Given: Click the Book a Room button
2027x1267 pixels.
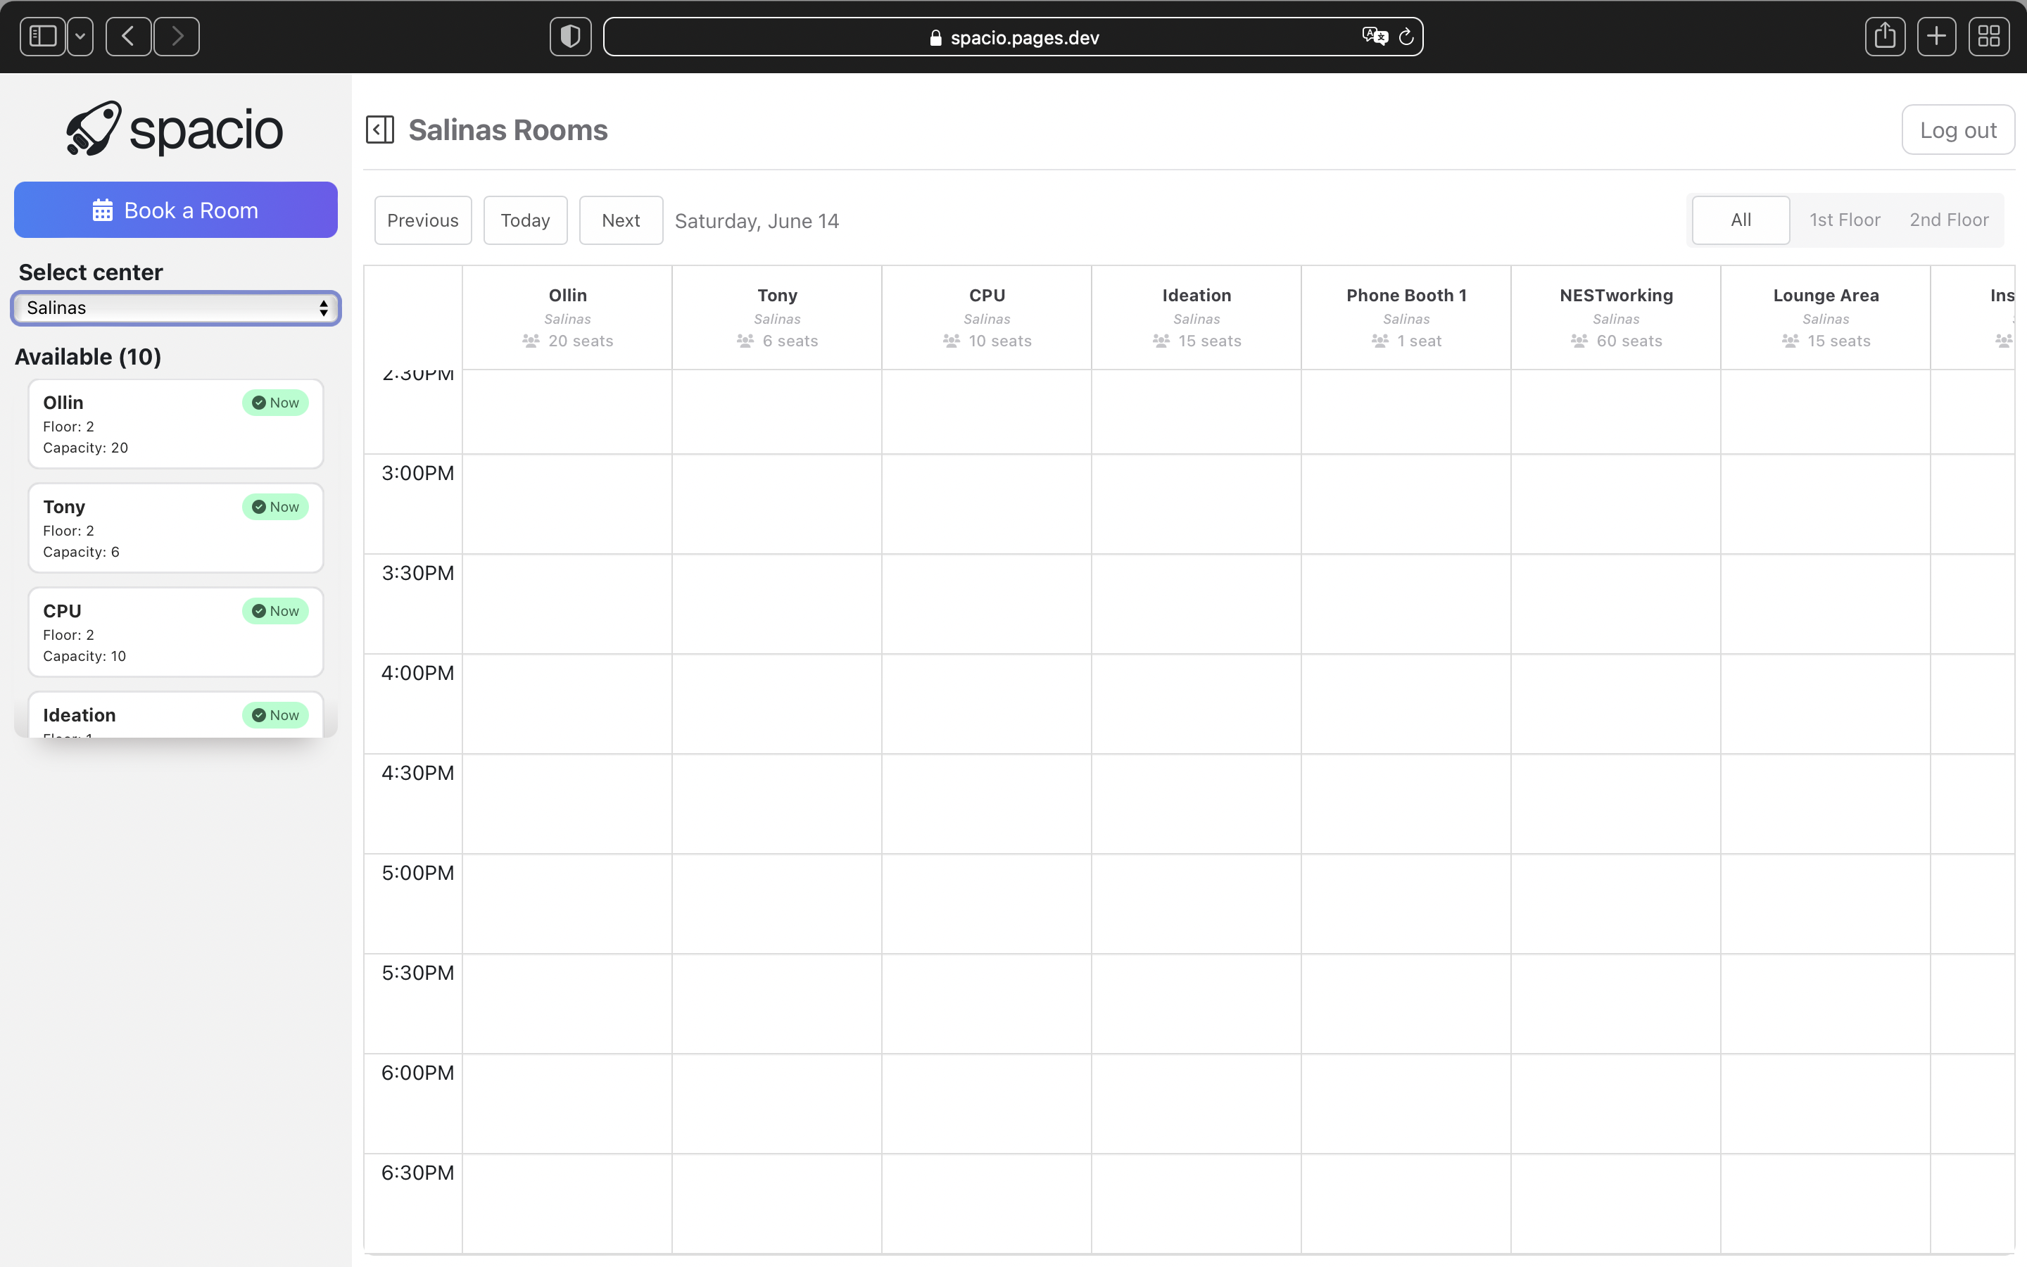Looking at the screenshot, I should tap(175, 210).
